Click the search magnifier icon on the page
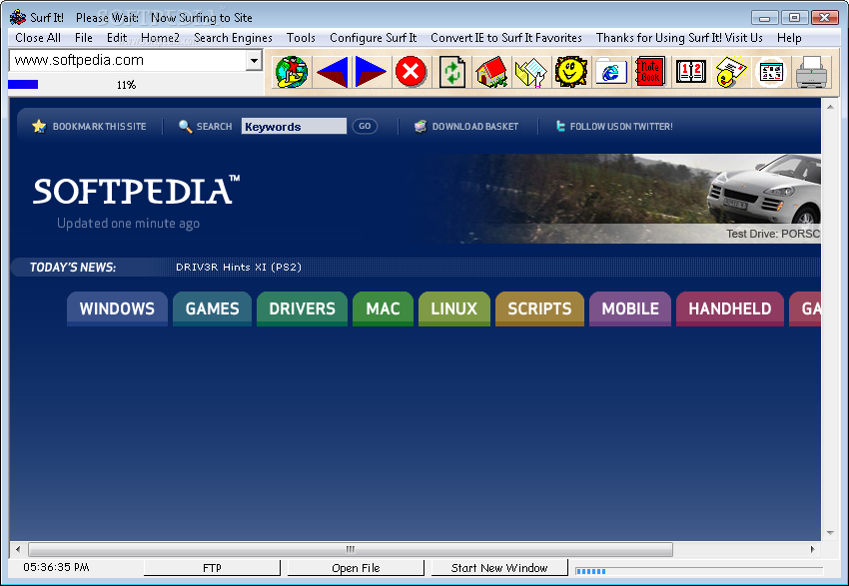849x586 pixels. pyautogui.click(x=185, y=126)
